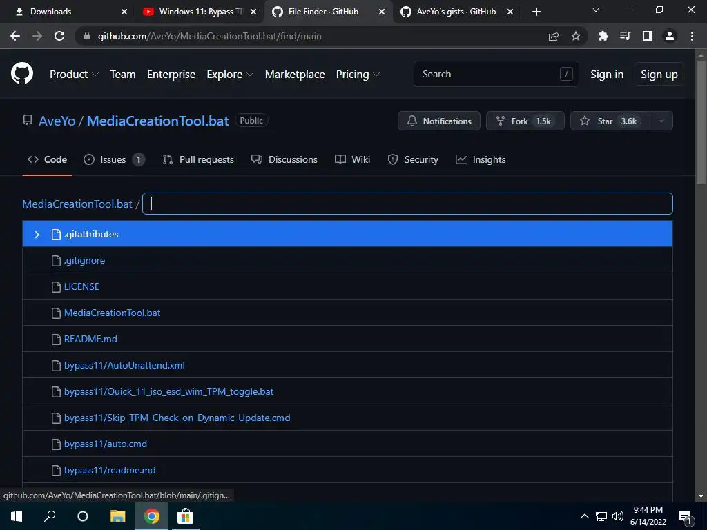Viewport: 707px width, 530px height.
Task: Click the Notifications bell icon
Action: [411, 121]
